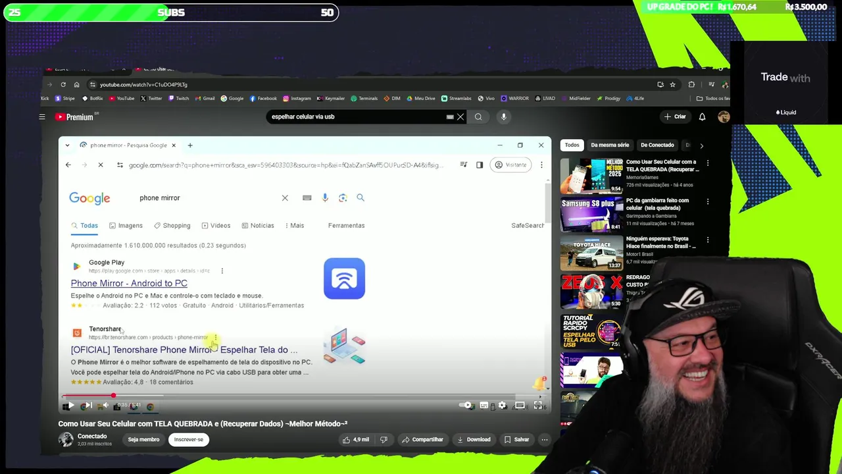Enter fullscreen in the video player
Image resolution: width=842 pixels, height=474 pixels.
click(537, 406)
